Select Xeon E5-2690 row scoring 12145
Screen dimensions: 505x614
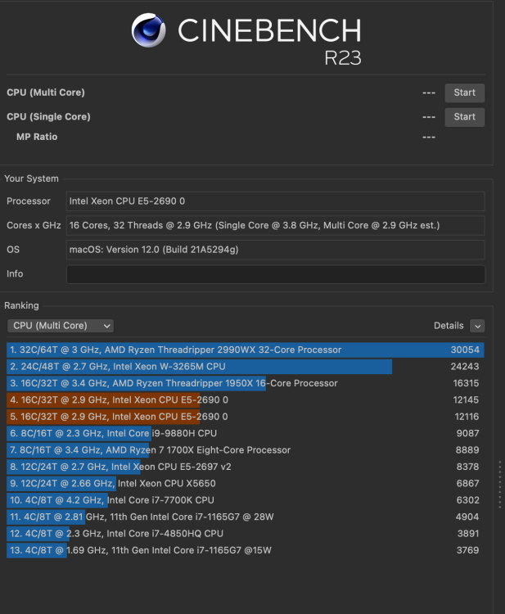pos(246,400)
